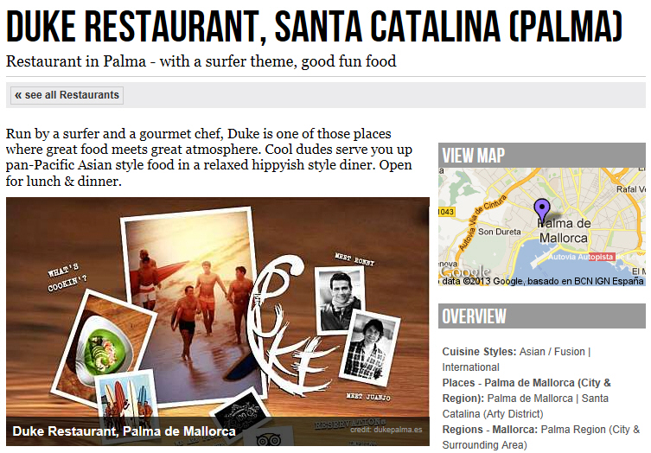Open the View Map panel header
Image resolution: width=651 pixels, height=453 pixels.
click(x=542, y=156)
